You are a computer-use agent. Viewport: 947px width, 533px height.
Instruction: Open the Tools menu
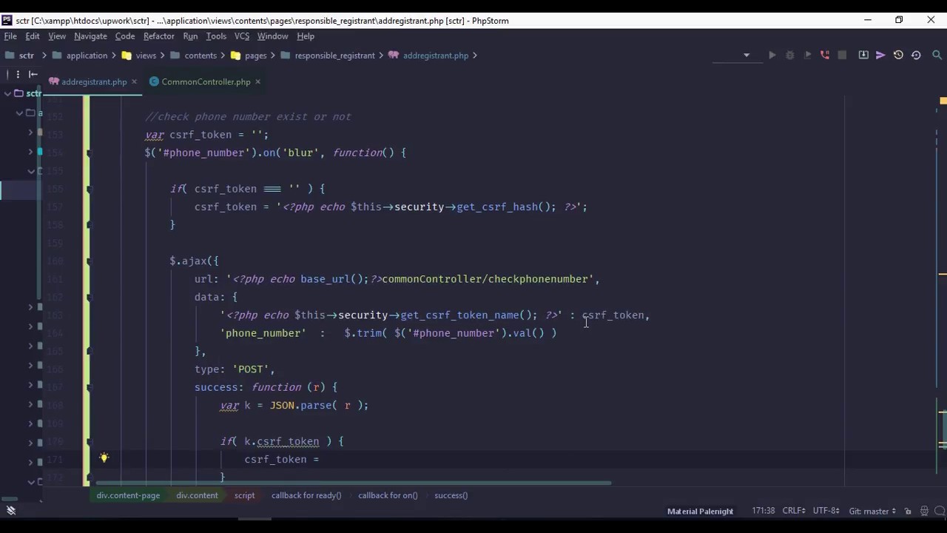click(216, 36)
